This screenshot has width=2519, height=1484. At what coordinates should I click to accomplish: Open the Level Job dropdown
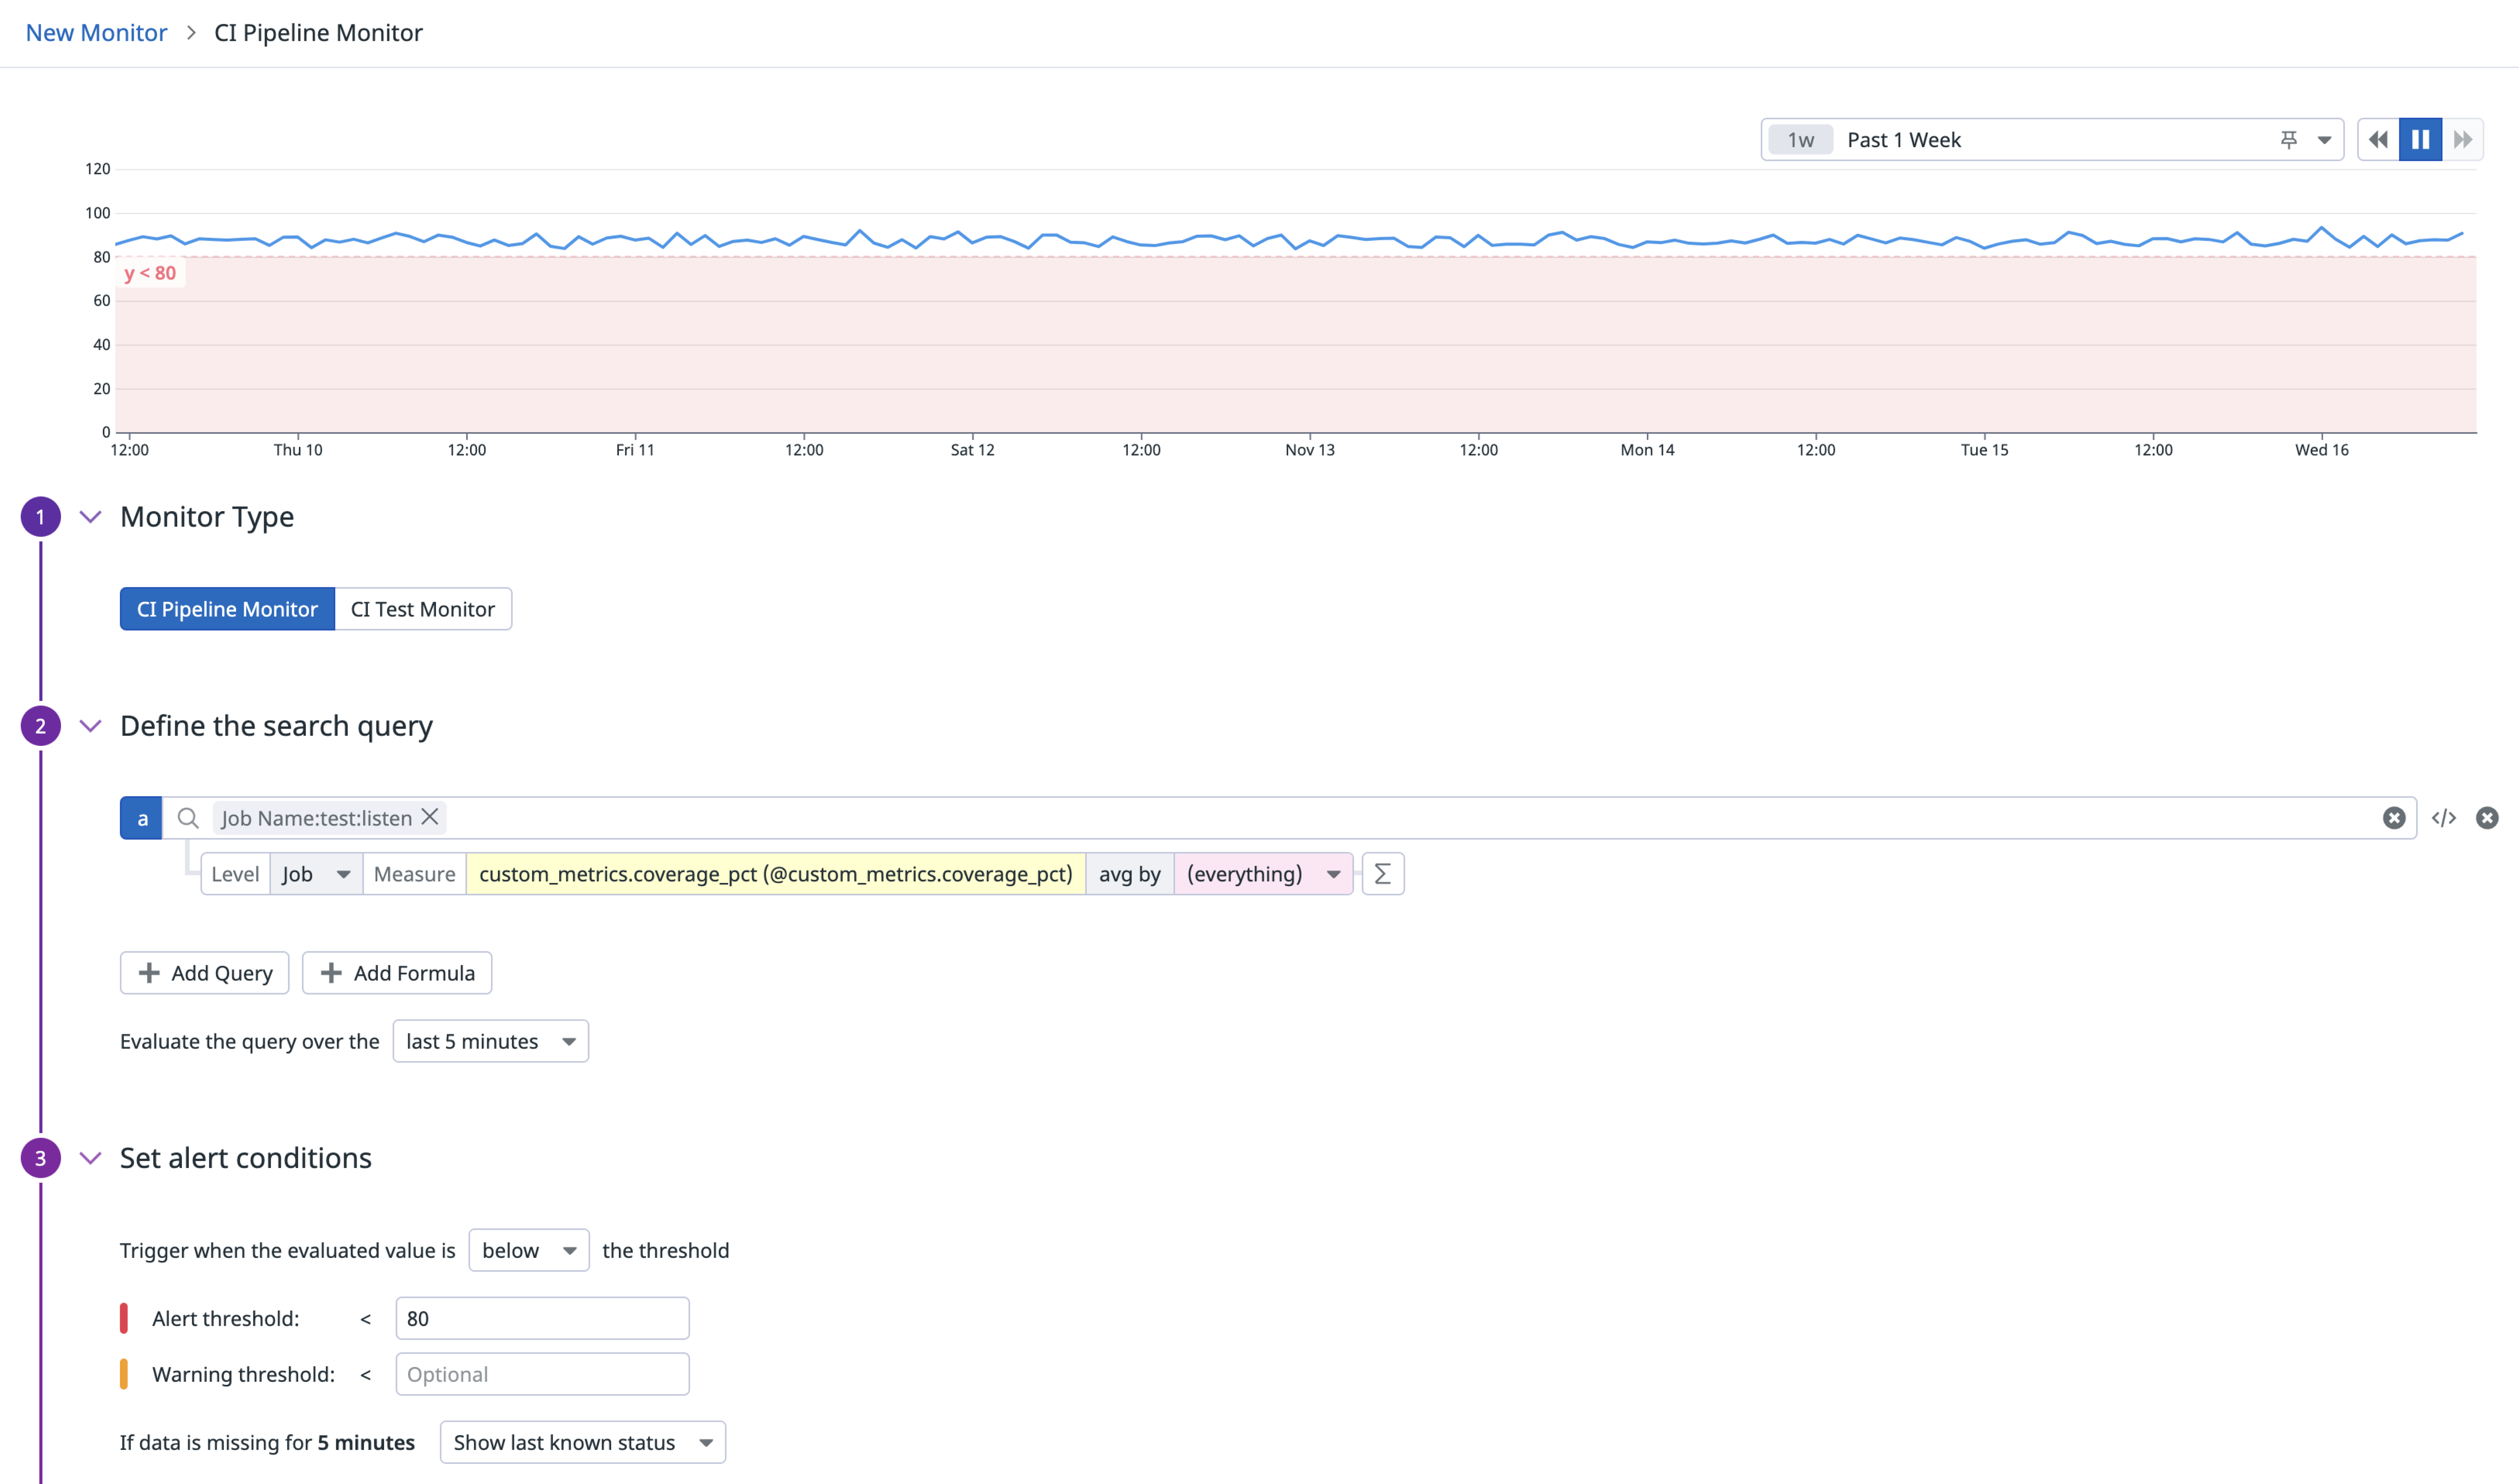click(x=316, y=874)
